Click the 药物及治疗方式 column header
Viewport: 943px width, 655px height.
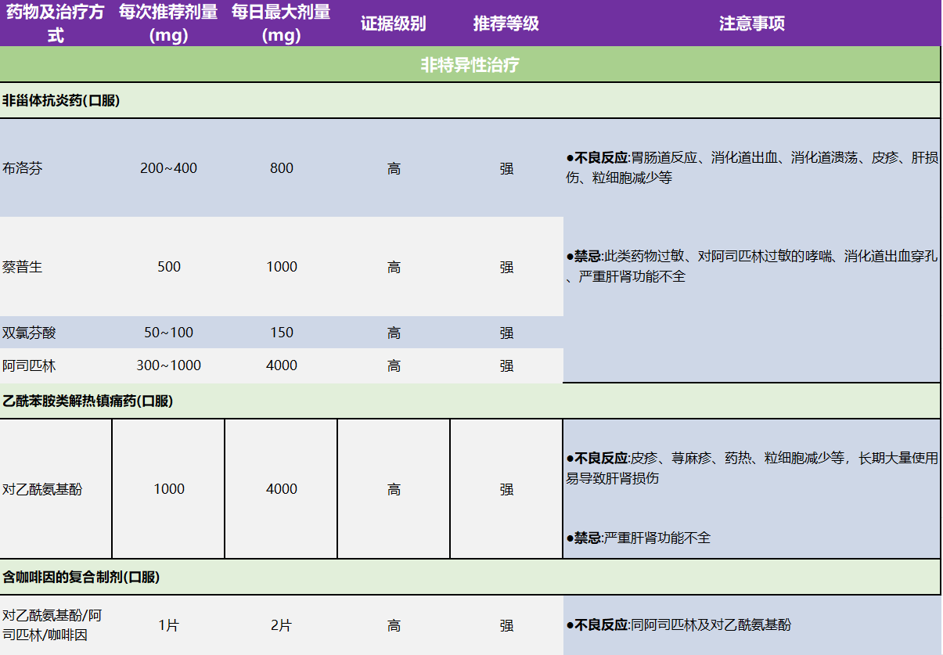[56, 23]
